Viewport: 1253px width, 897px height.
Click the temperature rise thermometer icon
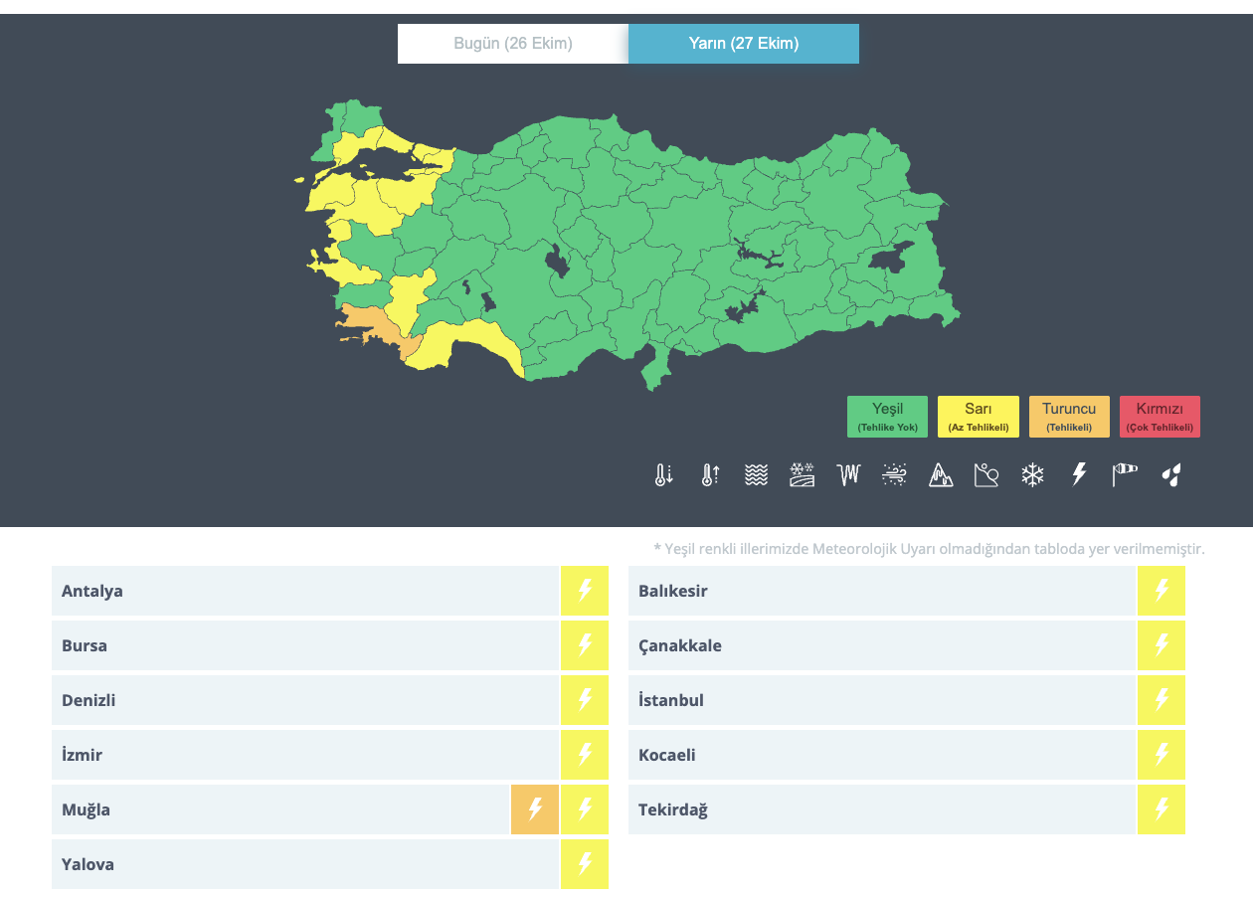click(710, 475)
